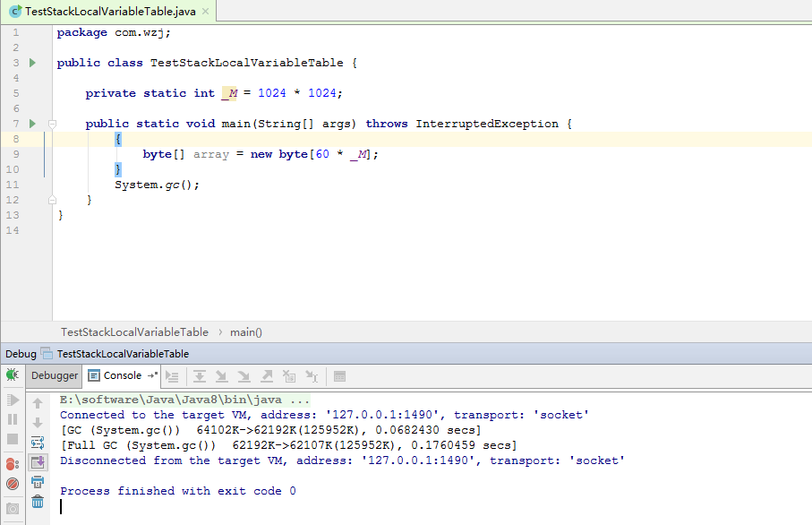Switch to the Console tab

123,375
